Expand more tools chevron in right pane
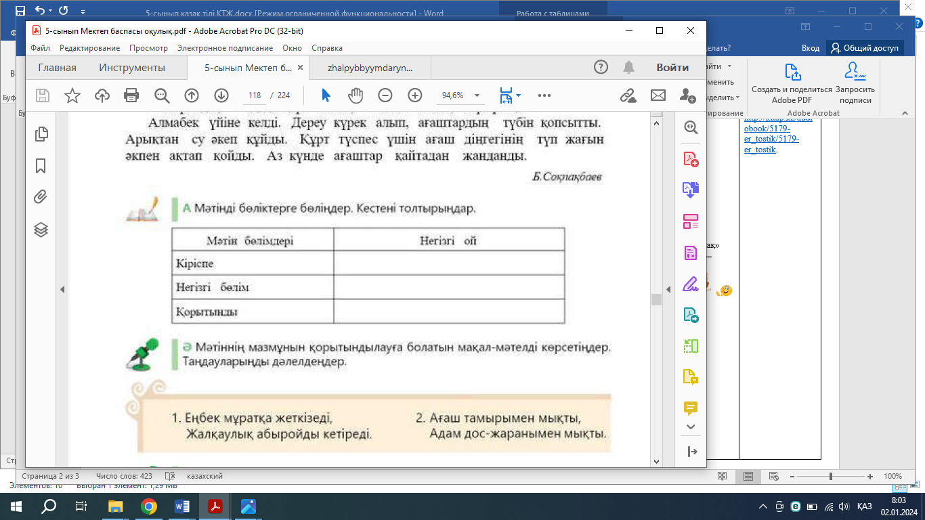The height and width of the screenshot is (520, 925). coord(691,427)
